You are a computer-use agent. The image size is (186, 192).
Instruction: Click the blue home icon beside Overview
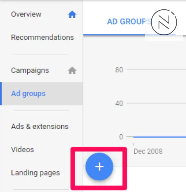[x=72, y=15]
